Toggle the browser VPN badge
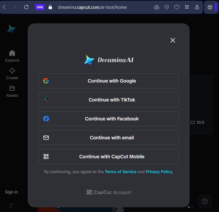 click(x=40, y=7)
